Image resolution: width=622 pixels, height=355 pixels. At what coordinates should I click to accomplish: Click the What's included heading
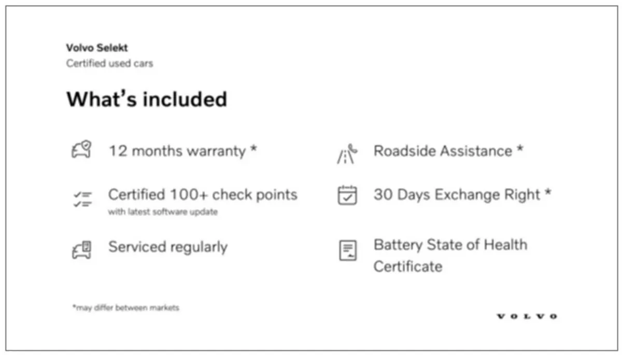[x=147, y=99]
